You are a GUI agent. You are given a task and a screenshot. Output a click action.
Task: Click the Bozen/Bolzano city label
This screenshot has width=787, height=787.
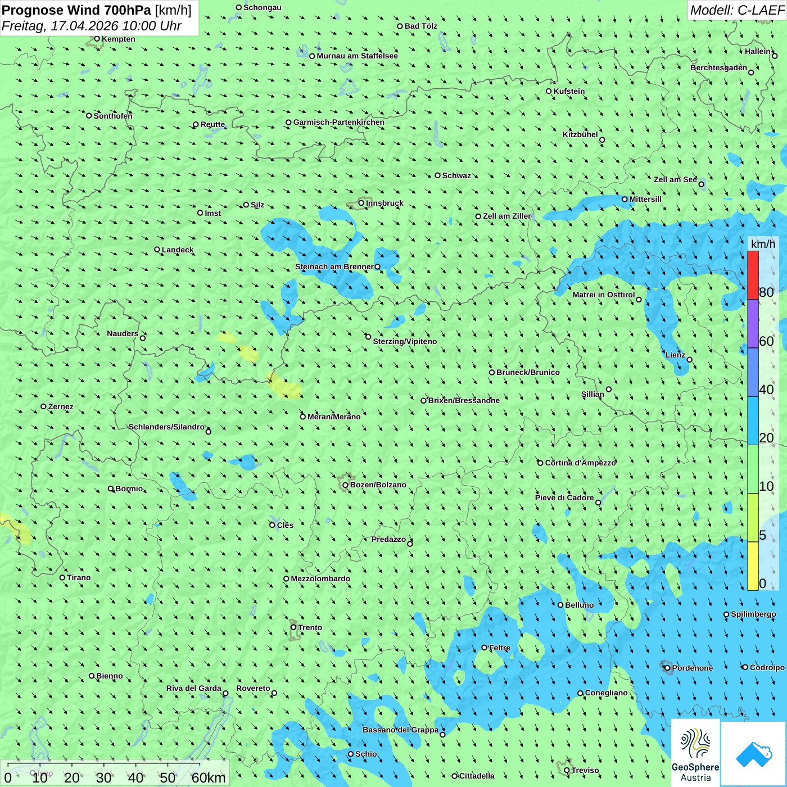tap(378, 485)
